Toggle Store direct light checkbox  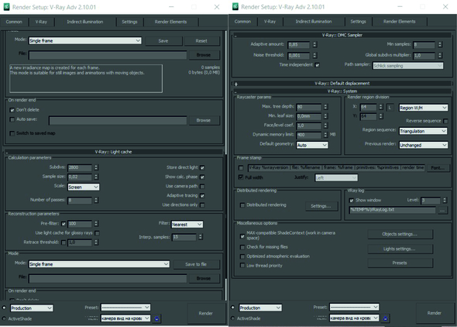(x=202, y=167)
